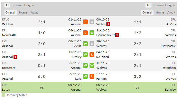The image size is (178, 101).
Task: Click the L badge for S. United match
Action: point(92,55)
